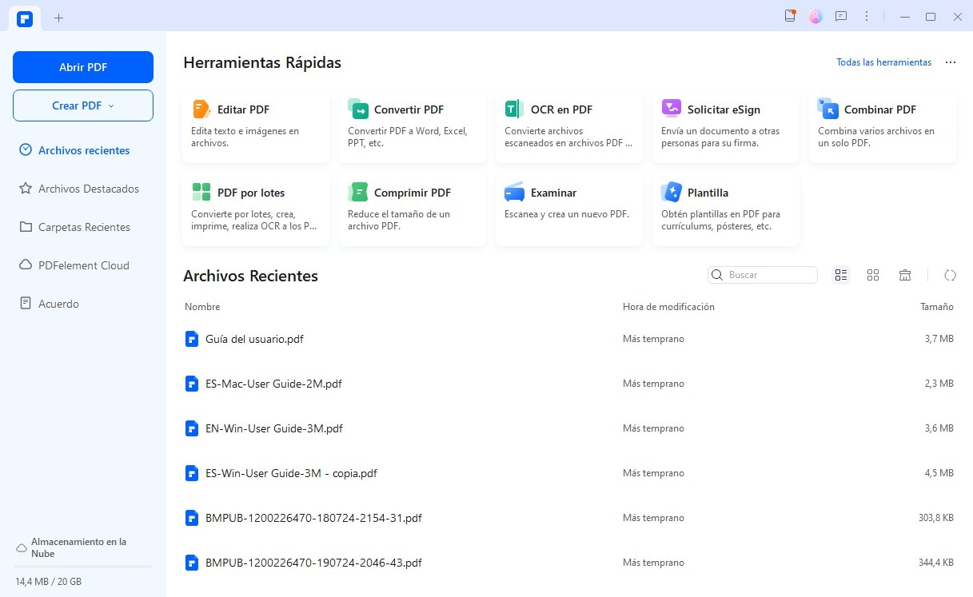Click Almacenamiento en la Nube cloud icon
The height and width of the screenshot is (597, 973).
22,548
